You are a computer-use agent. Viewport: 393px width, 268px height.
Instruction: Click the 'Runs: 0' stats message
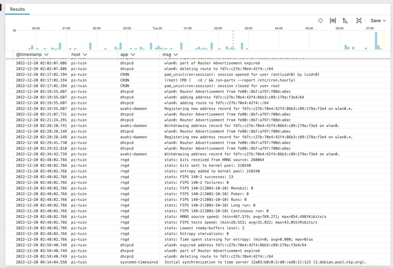[205, 200]
